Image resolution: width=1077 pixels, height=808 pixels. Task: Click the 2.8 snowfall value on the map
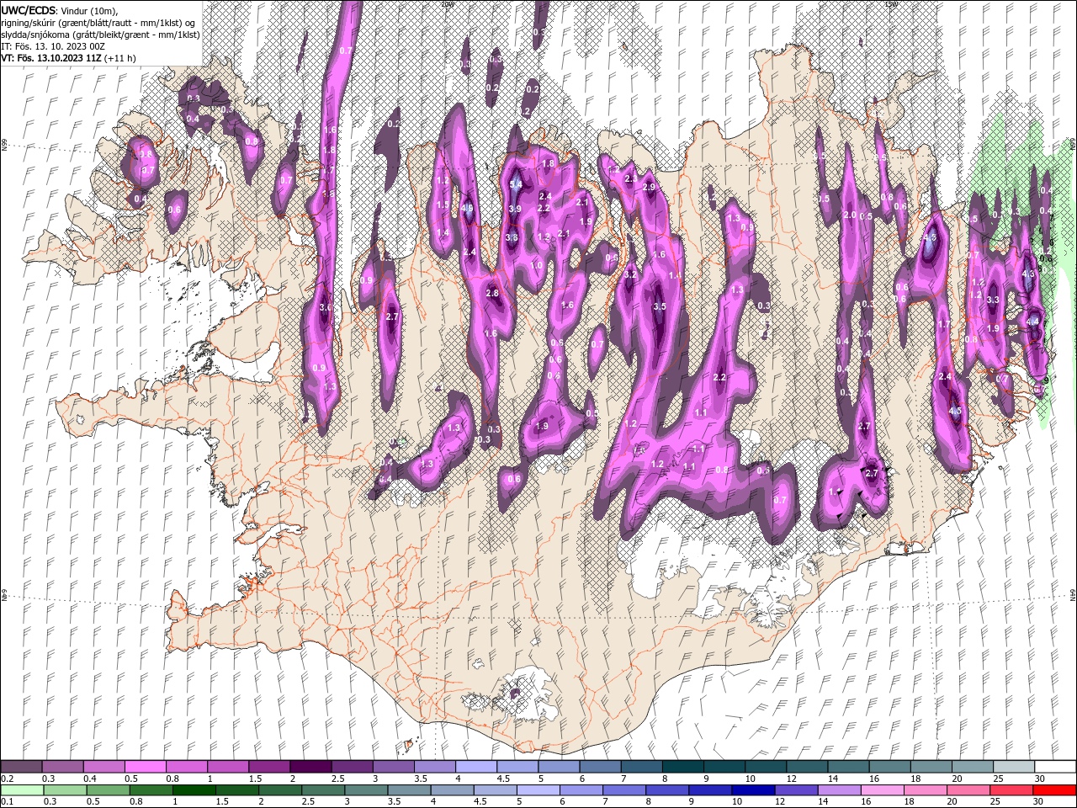493,293
